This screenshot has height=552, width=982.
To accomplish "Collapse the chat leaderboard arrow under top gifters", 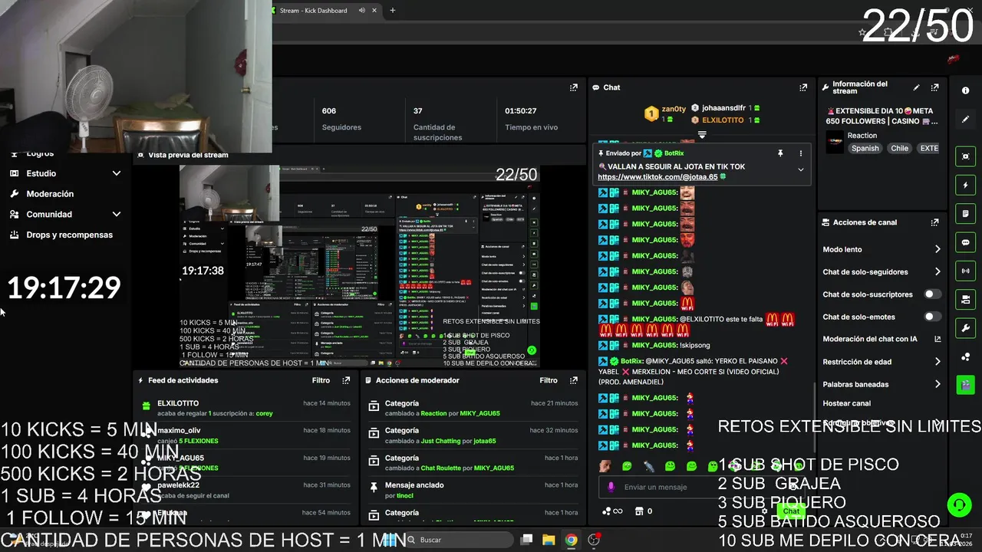I will click(x=701, y=135).
